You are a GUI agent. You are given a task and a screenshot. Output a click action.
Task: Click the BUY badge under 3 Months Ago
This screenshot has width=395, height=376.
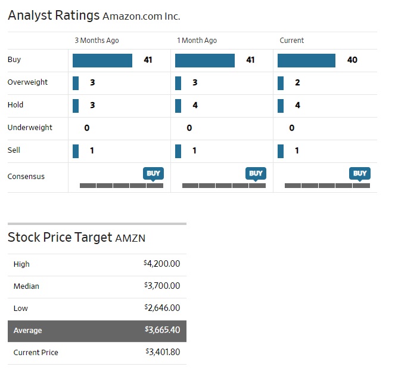point(153,173)
